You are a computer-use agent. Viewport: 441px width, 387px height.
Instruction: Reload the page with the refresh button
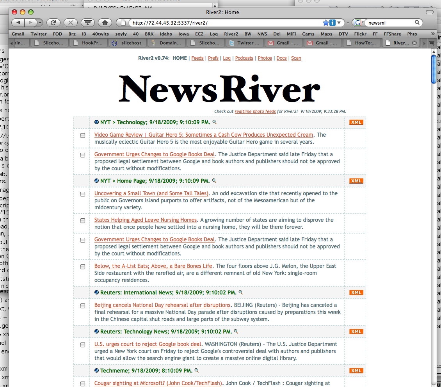pos(53,23)
